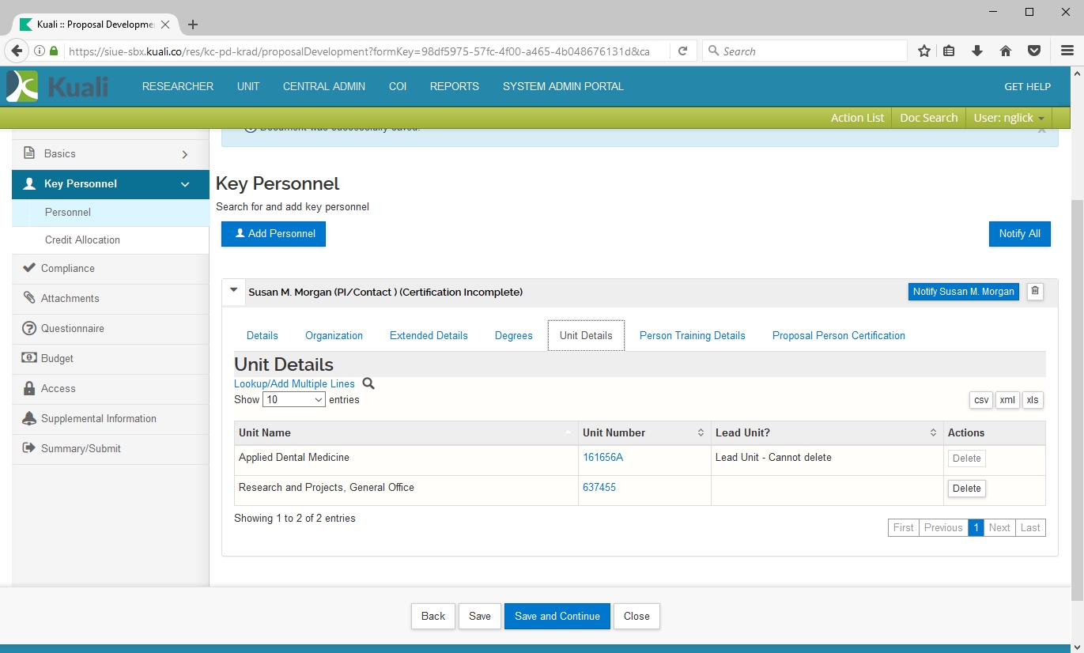Open the downloads arrow icon
This screenshot has width=1084, height=653.
tap(977, 51)
